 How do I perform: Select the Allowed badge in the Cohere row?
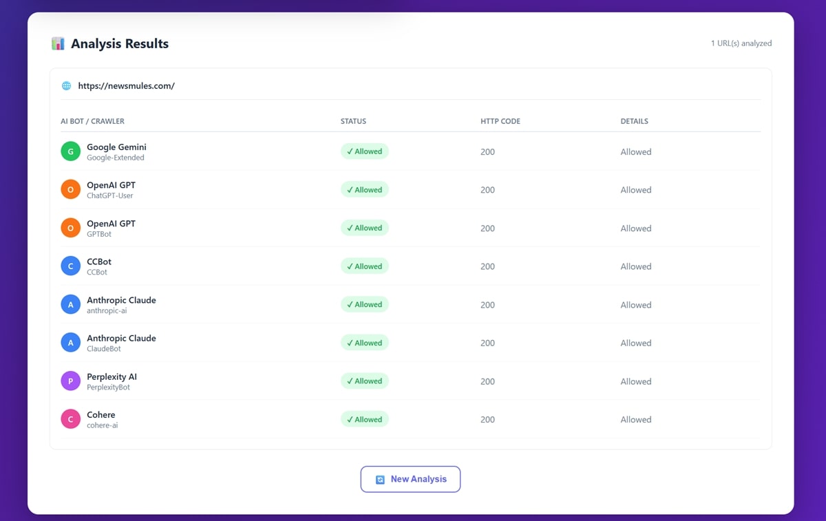[365, 419]
